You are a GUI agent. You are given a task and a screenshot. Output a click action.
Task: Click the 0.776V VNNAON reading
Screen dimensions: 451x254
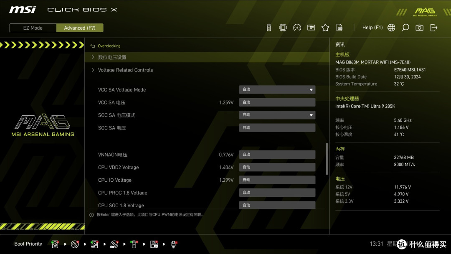(226, 155)
